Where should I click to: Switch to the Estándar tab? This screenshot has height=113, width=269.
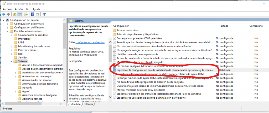pyautogui.click(x=88, y=104)
